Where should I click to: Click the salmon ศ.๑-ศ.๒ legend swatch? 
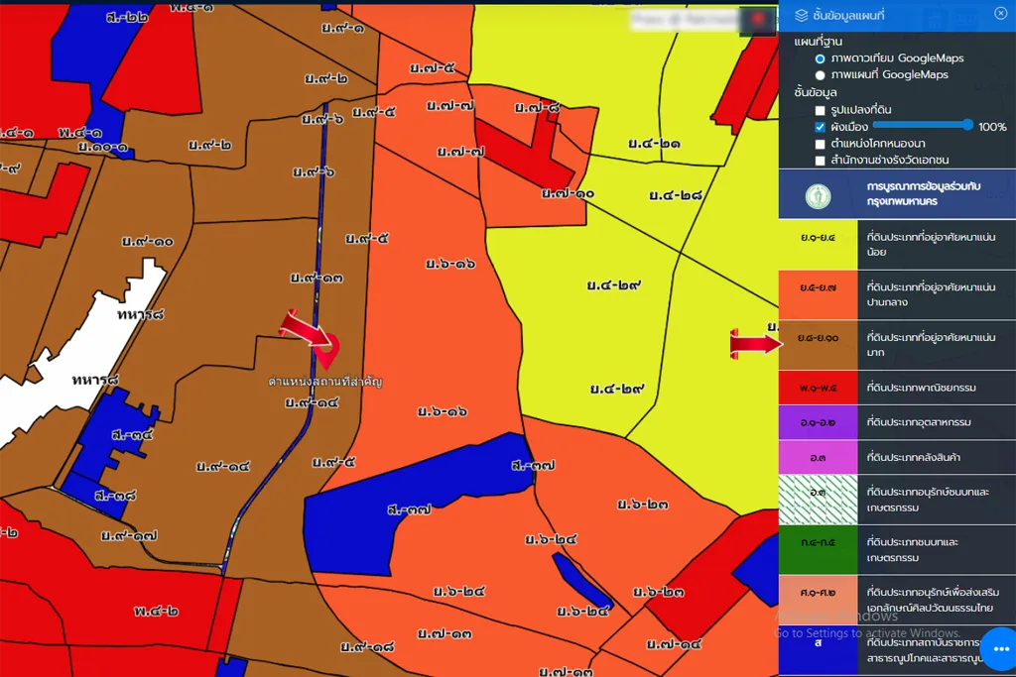coord(818,600)
